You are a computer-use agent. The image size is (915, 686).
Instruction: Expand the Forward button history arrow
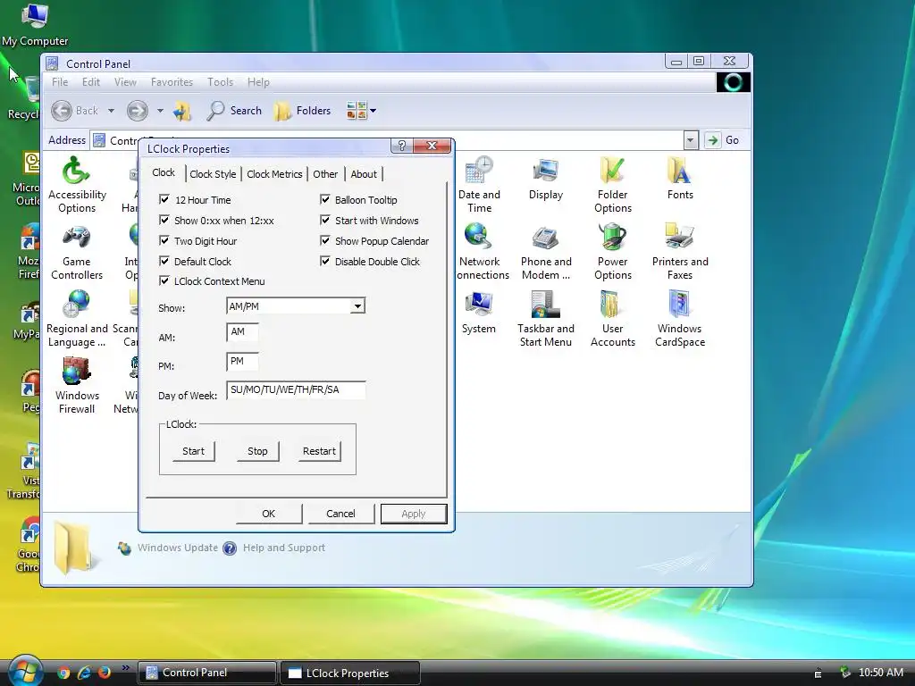click(x=160, y=110)
